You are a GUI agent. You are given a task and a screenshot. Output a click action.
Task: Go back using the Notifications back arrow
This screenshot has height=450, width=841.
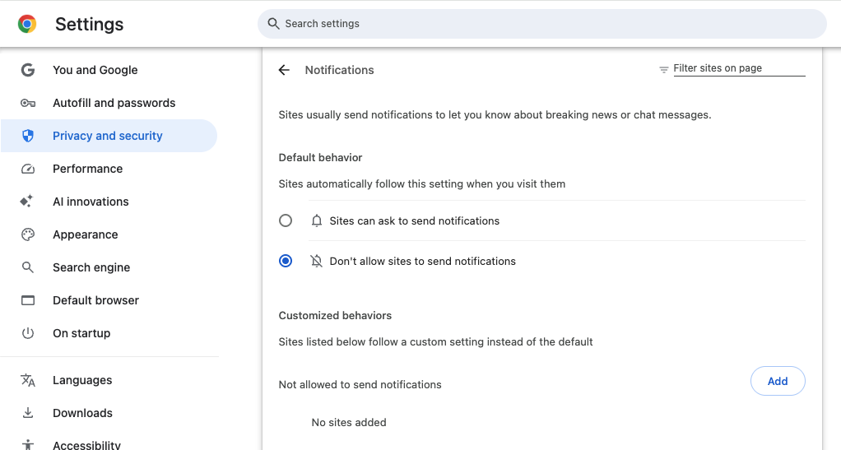click(x=284, y=70)
